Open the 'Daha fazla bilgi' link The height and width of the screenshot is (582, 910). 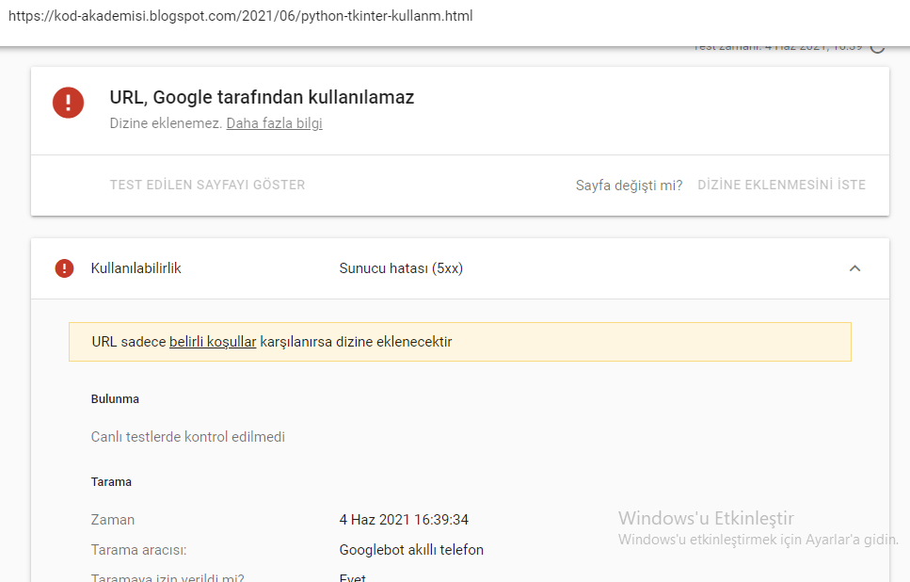tap(275, 123)
